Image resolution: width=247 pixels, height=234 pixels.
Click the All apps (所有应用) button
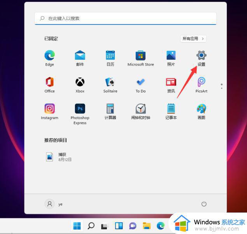tap(193, 39)
